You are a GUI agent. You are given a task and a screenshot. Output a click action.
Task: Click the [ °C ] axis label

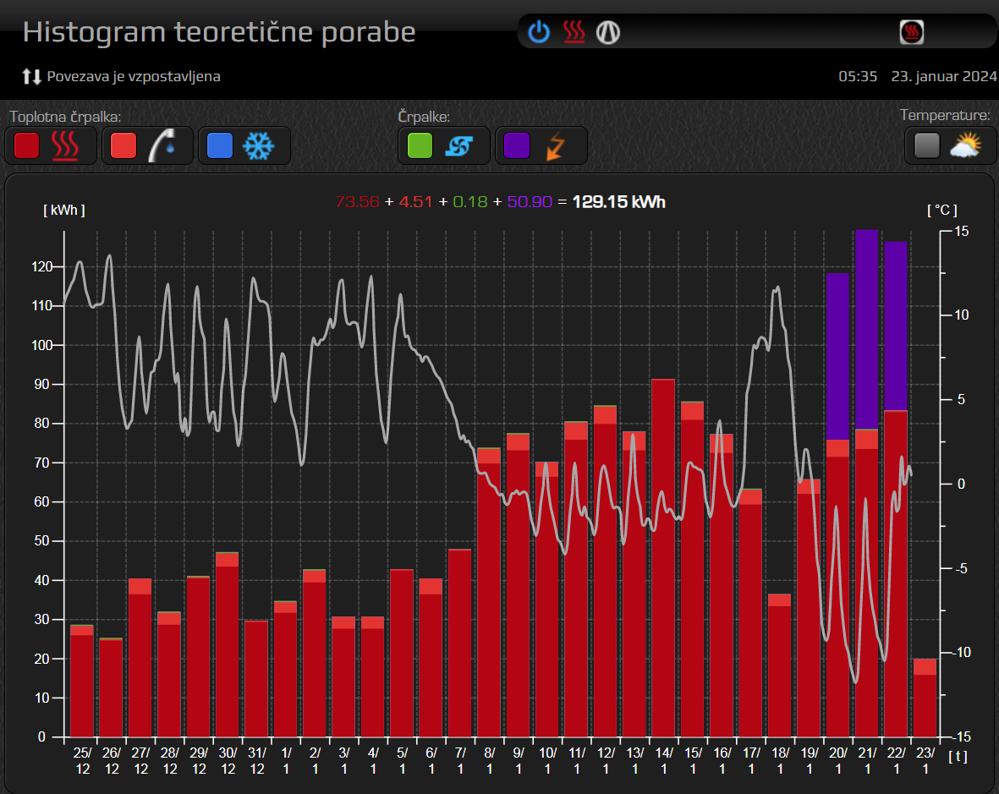[941, 210]
